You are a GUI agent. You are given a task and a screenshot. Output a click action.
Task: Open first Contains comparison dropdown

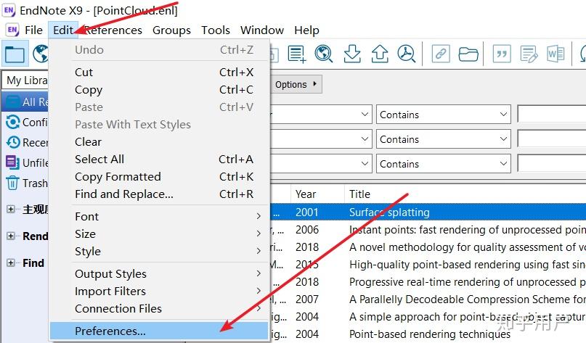(x=443, y=115)
